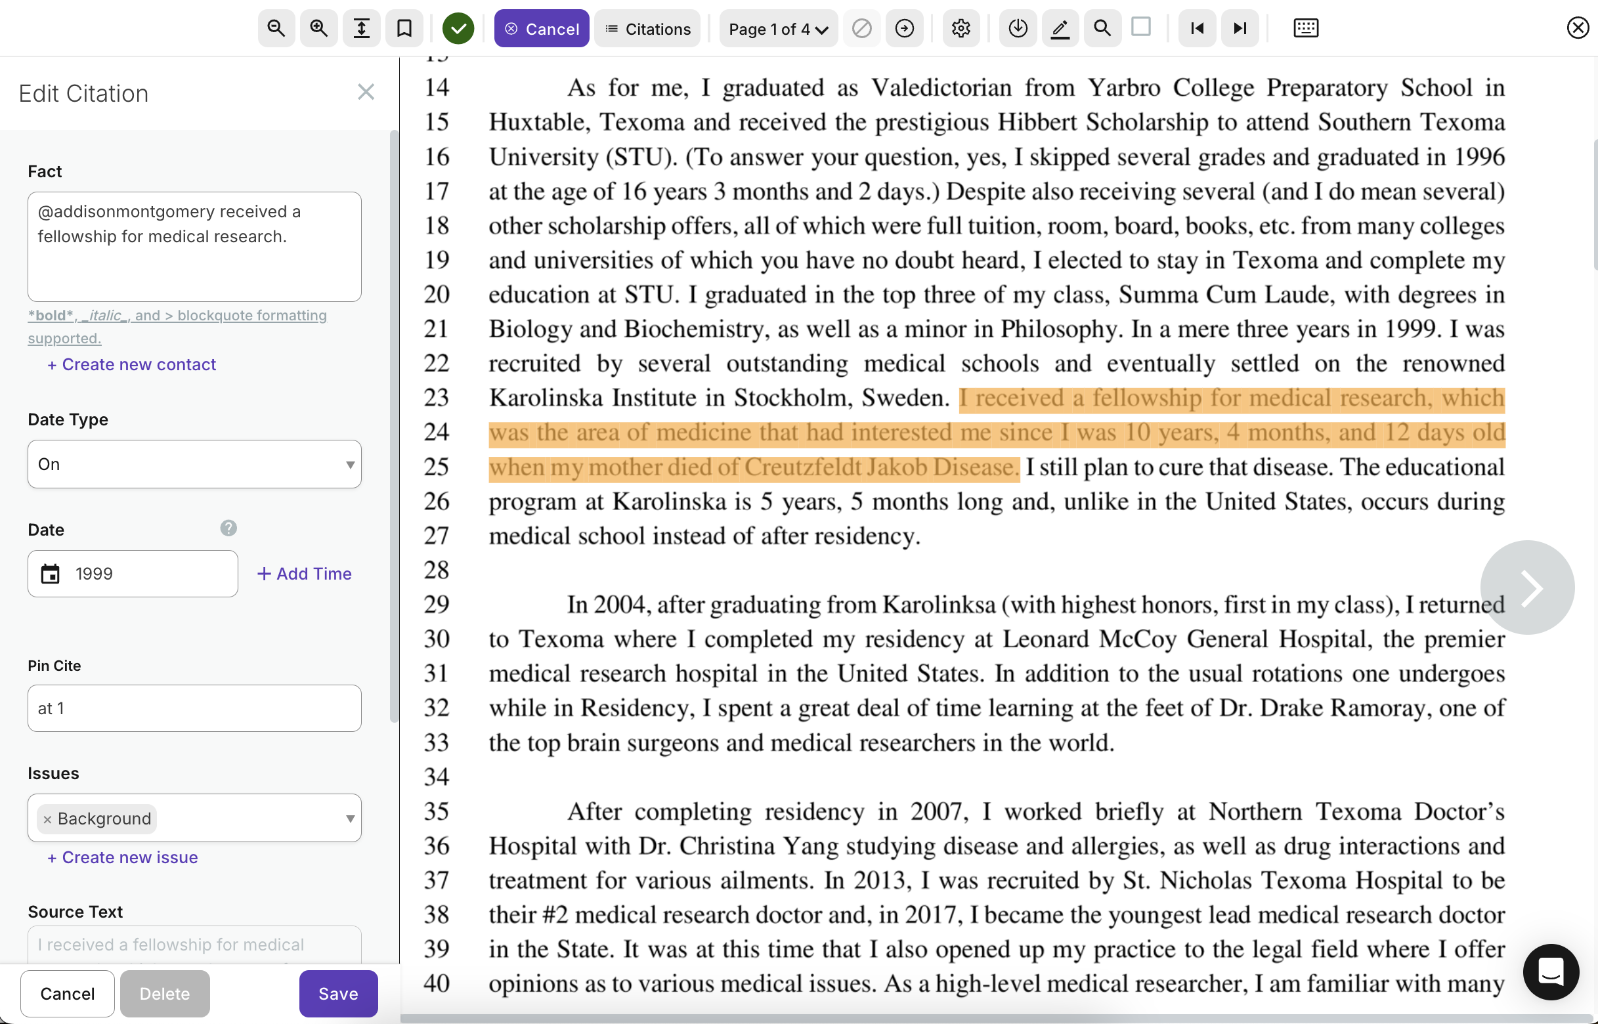Open the Page 1 of 4 selector
Viewport: 1598px width, 1024px height.
click(778, 29)
